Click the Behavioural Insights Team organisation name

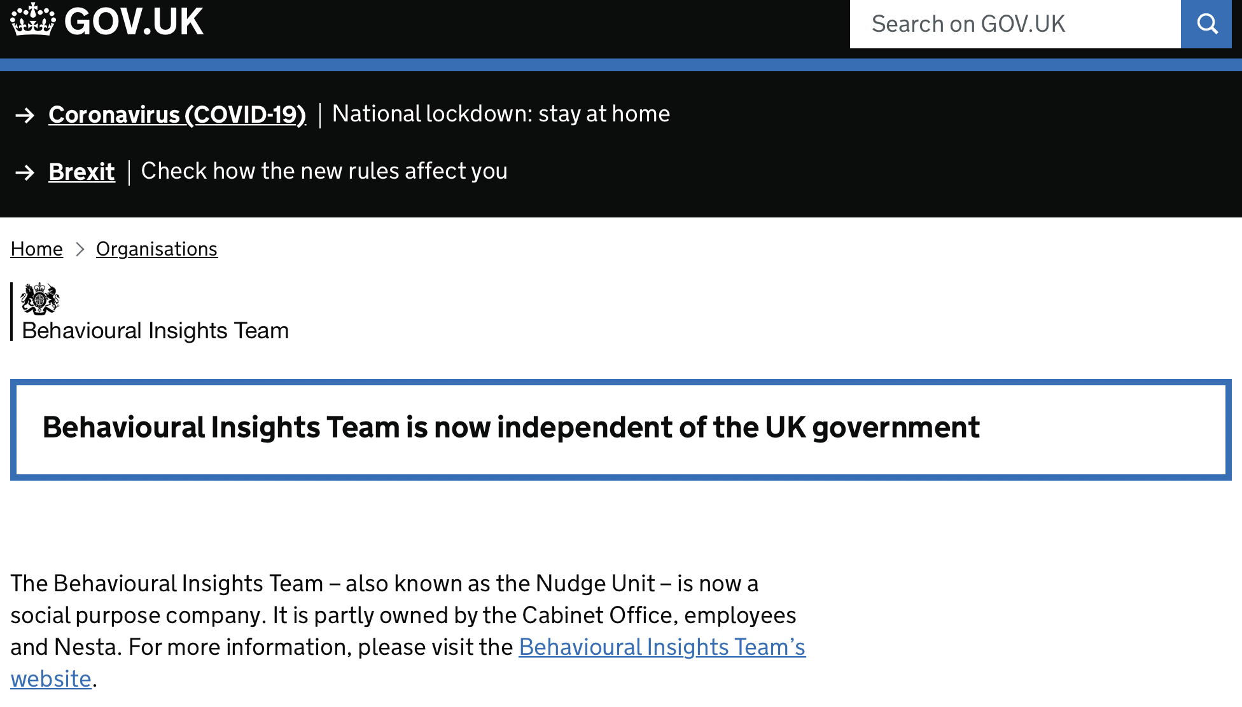click(155, 331)
